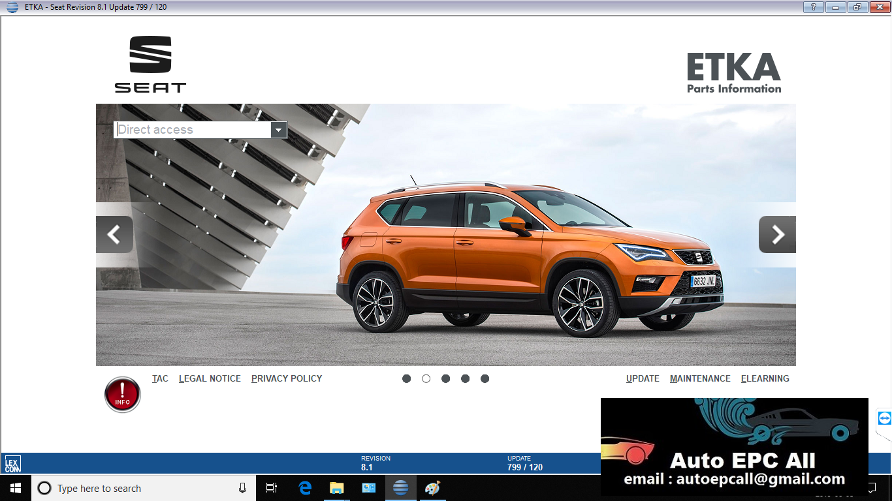Open the Direct access dropdown
The height and width of the screenshot is (501, 892).
point(279,129)
